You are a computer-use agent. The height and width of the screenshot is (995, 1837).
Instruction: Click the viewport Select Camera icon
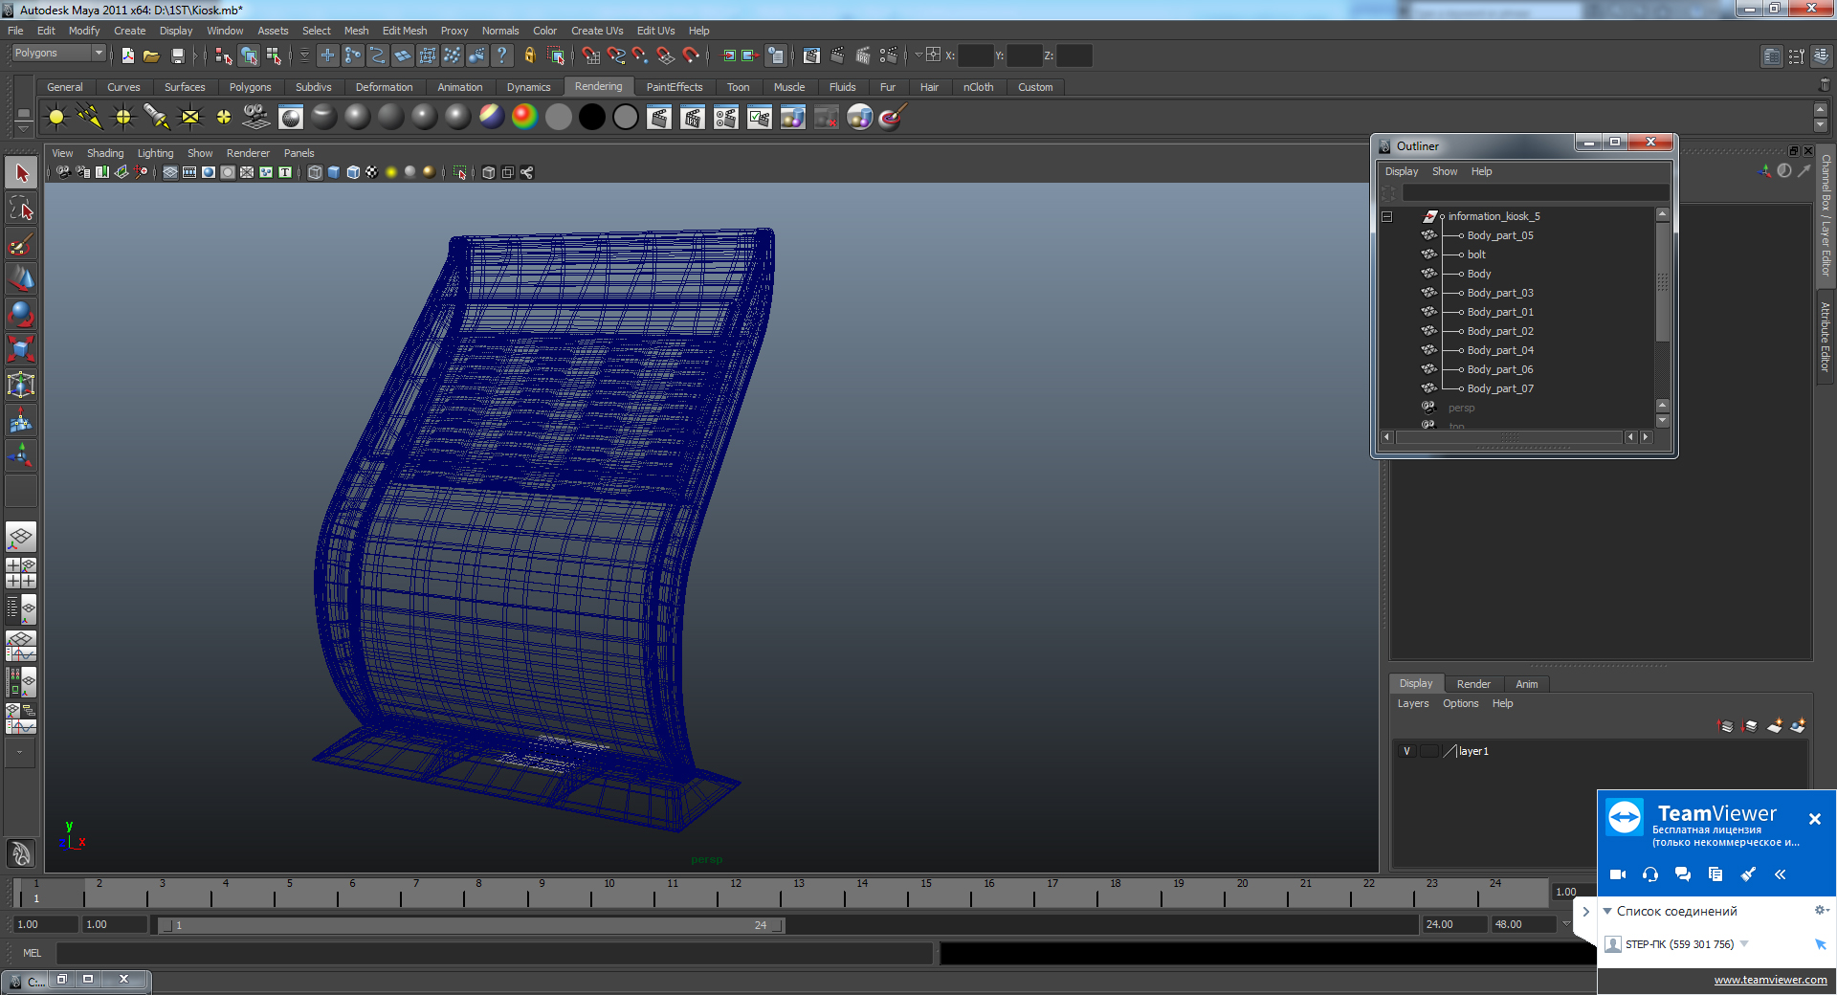click(63, 172)
